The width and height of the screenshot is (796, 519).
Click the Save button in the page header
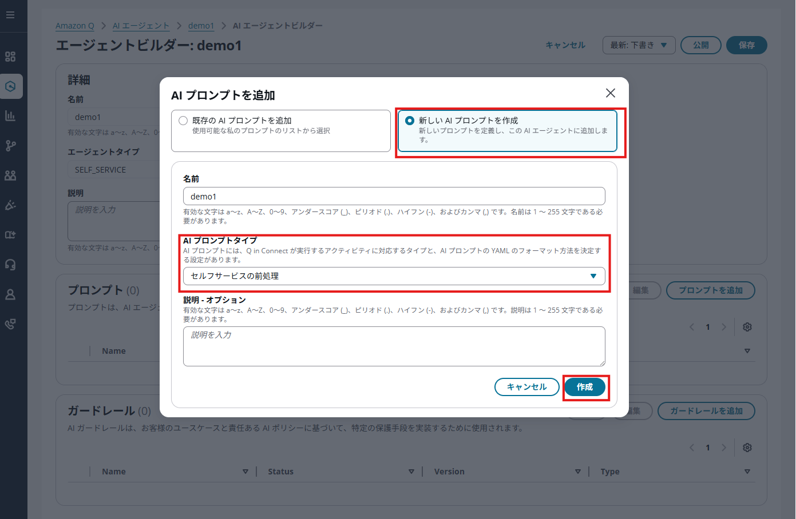click(746, 45)
